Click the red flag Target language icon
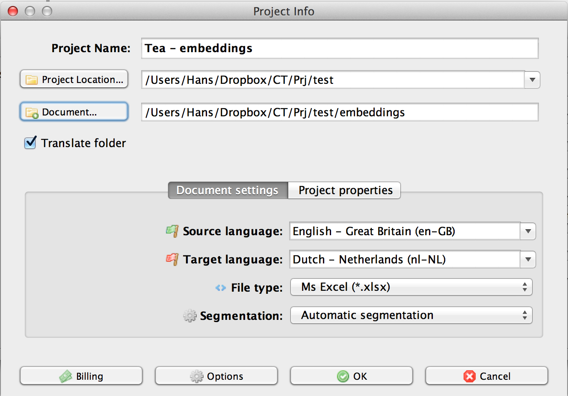 (x=172, y=259)
